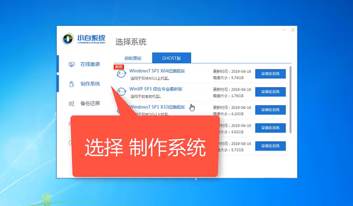Minimize the 小白系统 window

pos(284,30)
